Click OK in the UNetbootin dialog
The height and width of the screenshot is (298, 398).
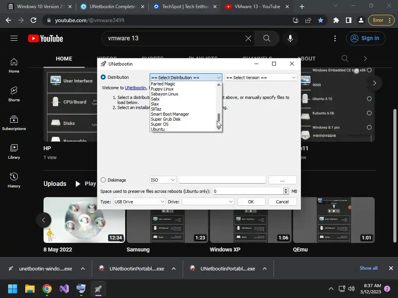coord(251,202)
